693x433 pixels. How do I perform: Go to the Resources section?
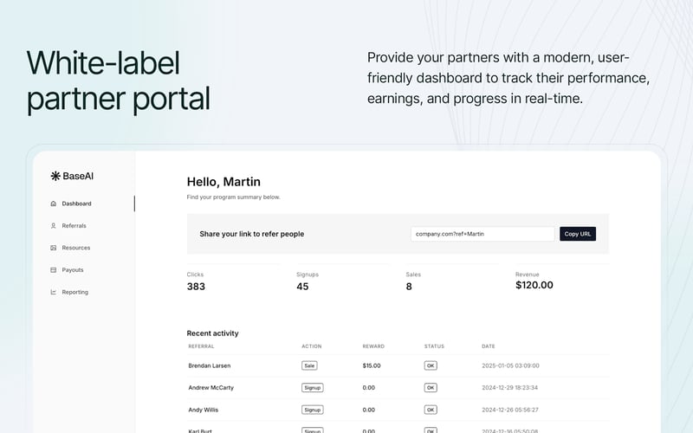[75, 248]
